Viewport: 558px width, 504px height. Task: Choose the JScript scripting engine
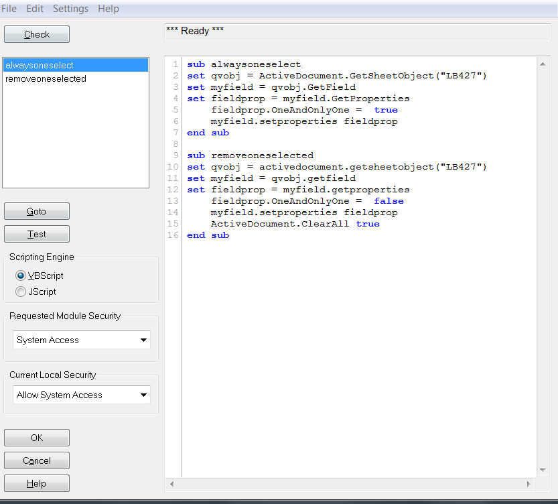(21, 292)
